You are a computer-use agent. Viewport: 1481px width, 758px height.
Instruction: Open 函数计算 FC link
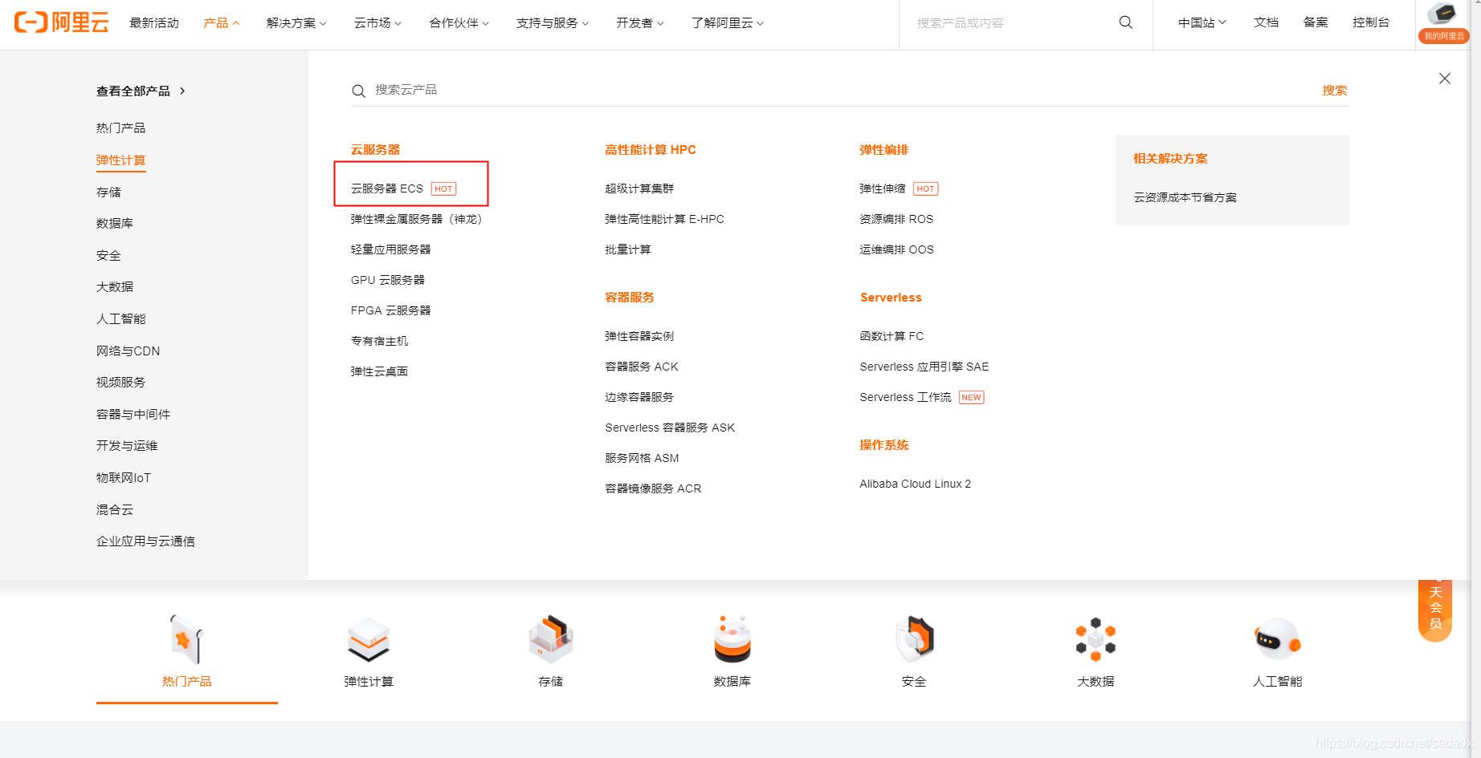coord(891,336)
